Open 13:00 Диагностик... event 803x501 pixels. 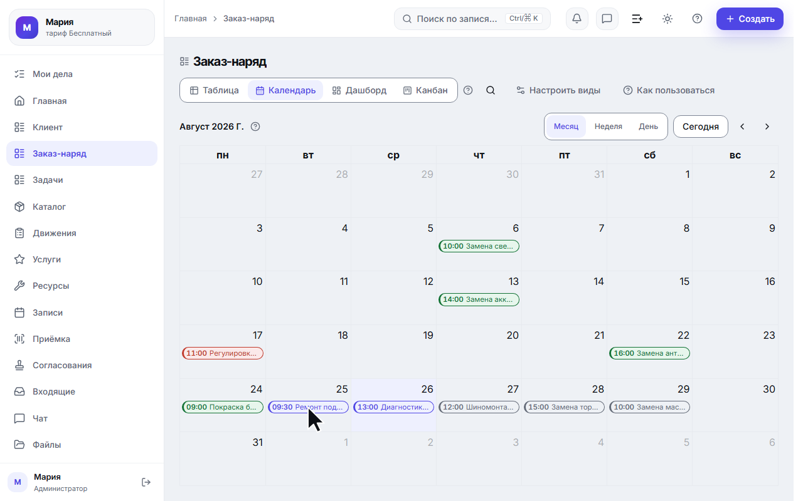[394, 407]
